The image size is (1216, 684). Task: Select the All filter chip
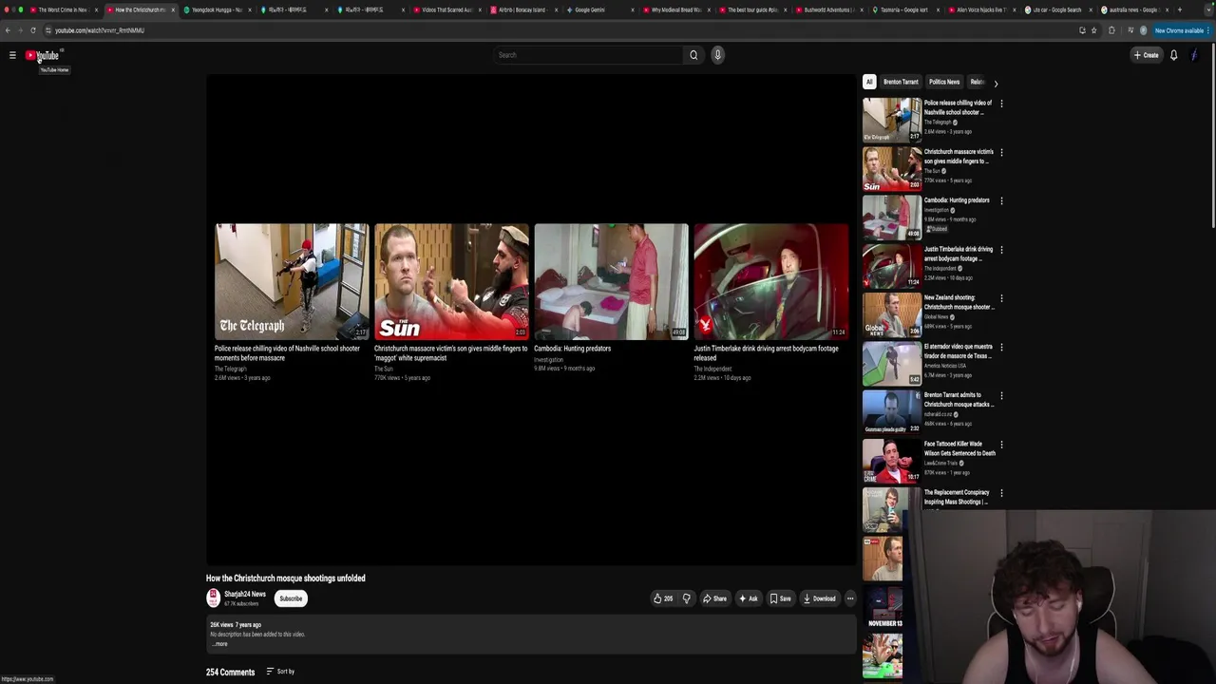869,82
